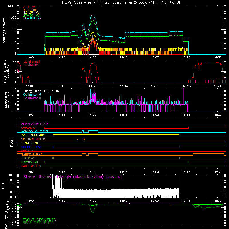
Task: Click 15:15 tick label under particle rates panel
Action: tap(187, 86)
